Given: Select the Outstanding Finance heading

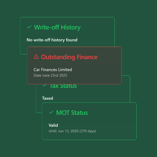Looking at the screenshot, I should coord(69,57).
